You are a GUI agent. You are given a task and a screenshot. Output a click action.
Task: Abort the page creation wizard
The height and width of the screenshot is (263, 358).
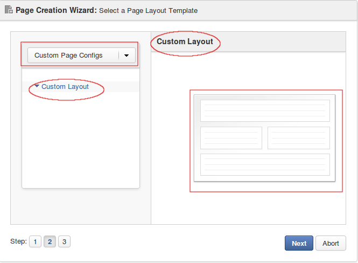331,243
